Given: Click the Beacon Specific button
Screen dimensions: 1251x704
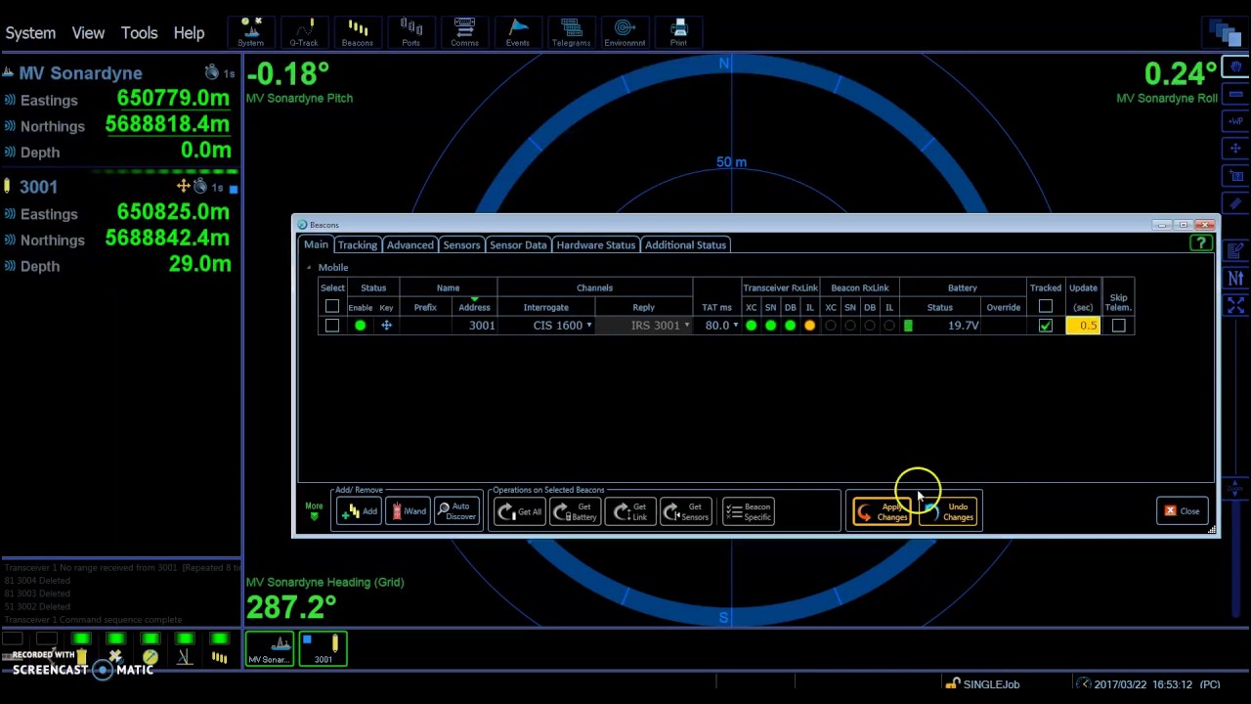Looking at the screenshot, I should (749, 511).
